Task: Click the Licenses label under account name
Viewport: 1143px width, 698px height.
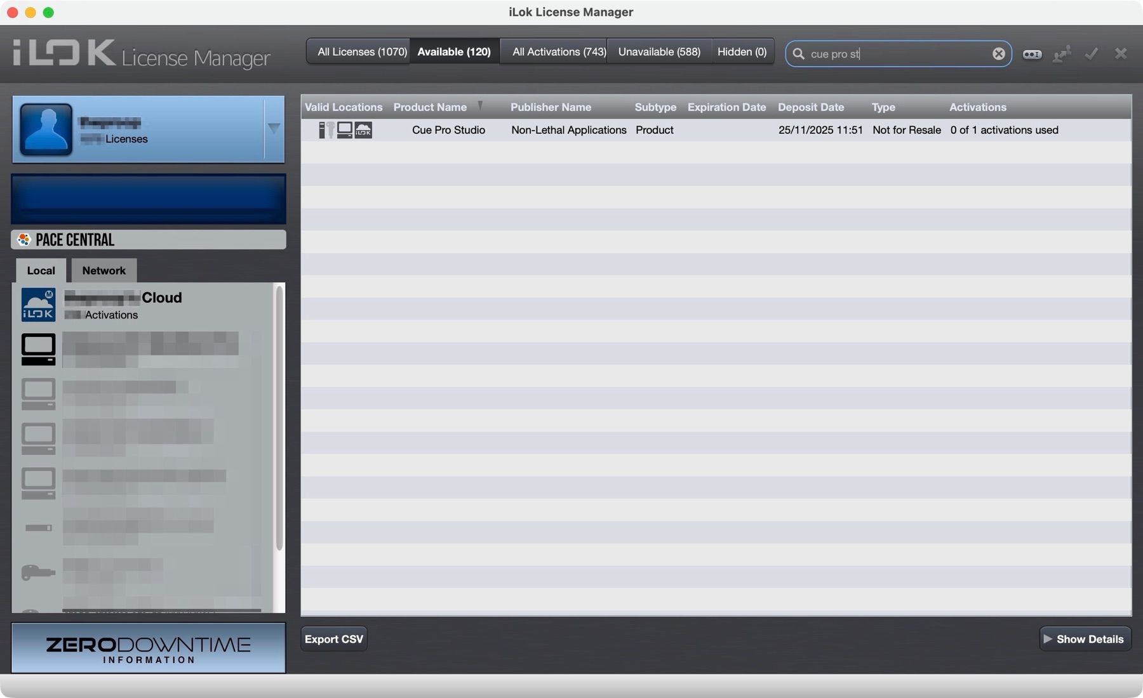Action: [x=126, y=139]
